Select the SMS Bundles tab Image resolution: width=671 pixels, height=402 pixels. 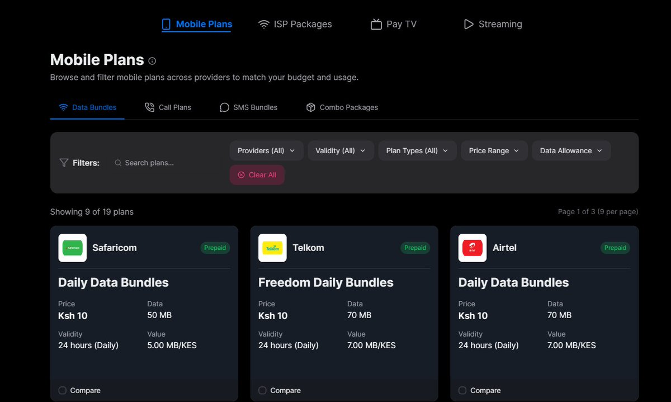tap(248, 107)
